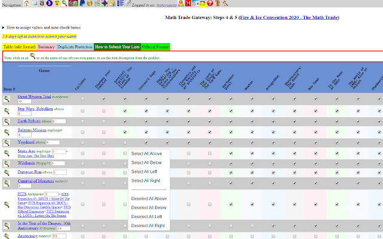Click magnifier icon beside Great Western Trail
383x239 pixels.
pos(7,99)
